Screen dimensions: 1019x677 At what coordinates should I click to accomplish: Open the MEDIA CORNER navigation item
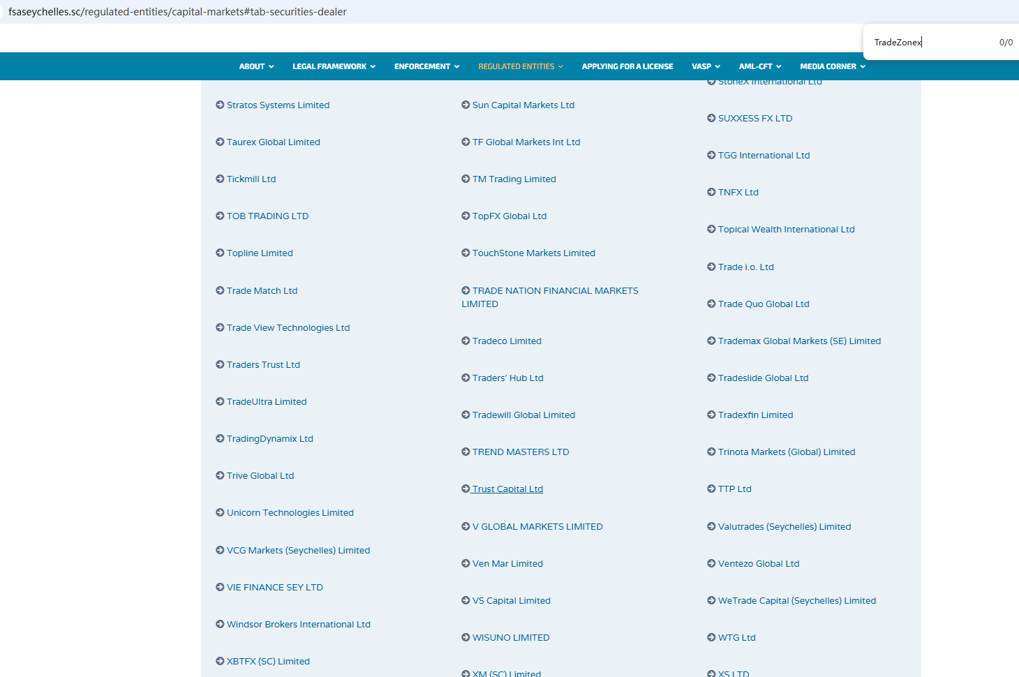828,66
